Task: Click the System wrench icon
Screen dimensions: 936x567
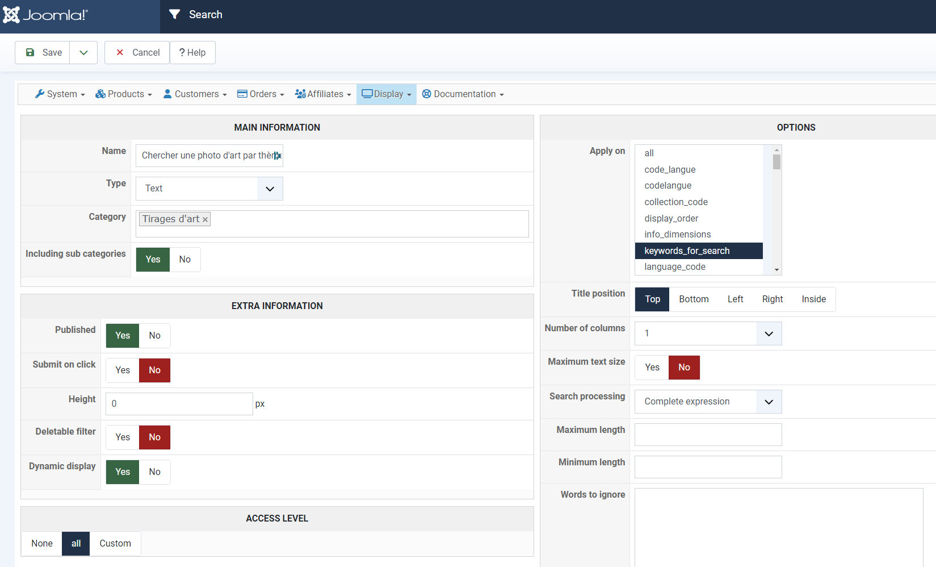Action: pos(40,94)
